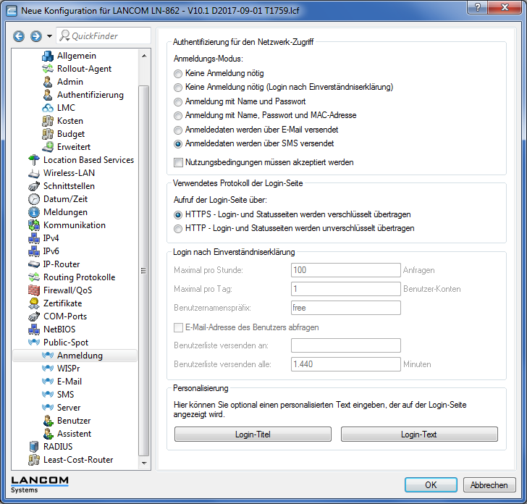The width and height of the screenshot is (527, 504).
Task: Click the blue back navigation arrow
Action: [x=19, y=36]
